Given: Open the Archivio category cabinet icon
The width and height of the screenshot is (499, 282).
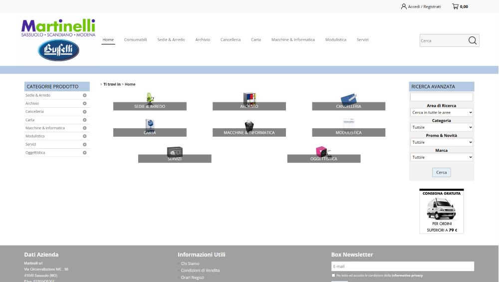Looking at the screenshot, I should 249,99.
